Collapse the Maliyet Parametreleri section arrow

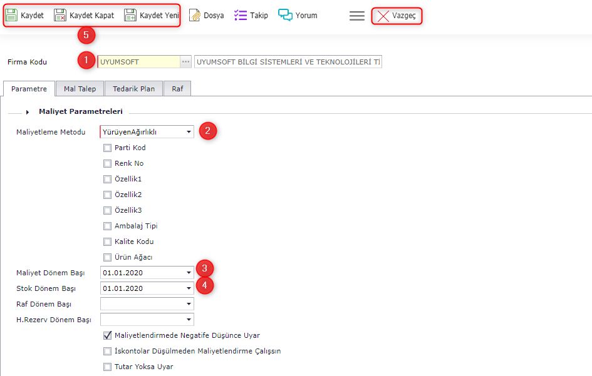pyautogui.click(x=28, y=112)
